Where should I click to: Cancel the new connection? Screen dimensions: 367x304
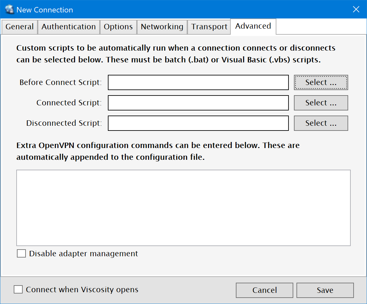click(x=265, y=290)
